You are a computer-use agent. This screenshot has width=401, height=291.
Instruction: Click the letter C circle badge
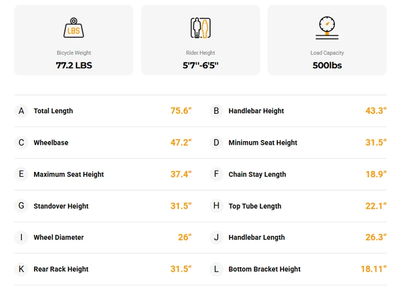21,143
